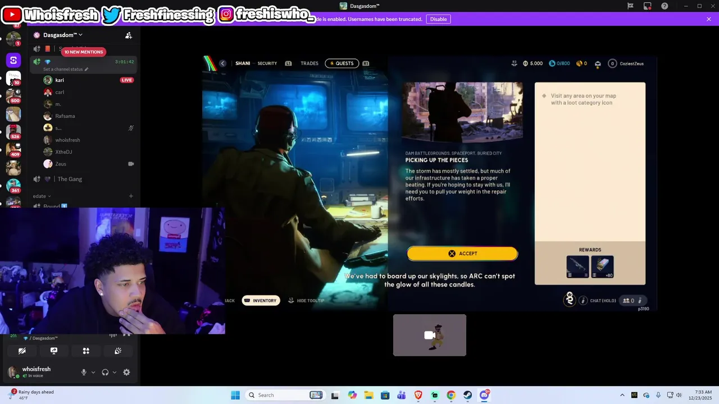
Task: Open the Windows Start menu
Action: click(x=235, y=395)
